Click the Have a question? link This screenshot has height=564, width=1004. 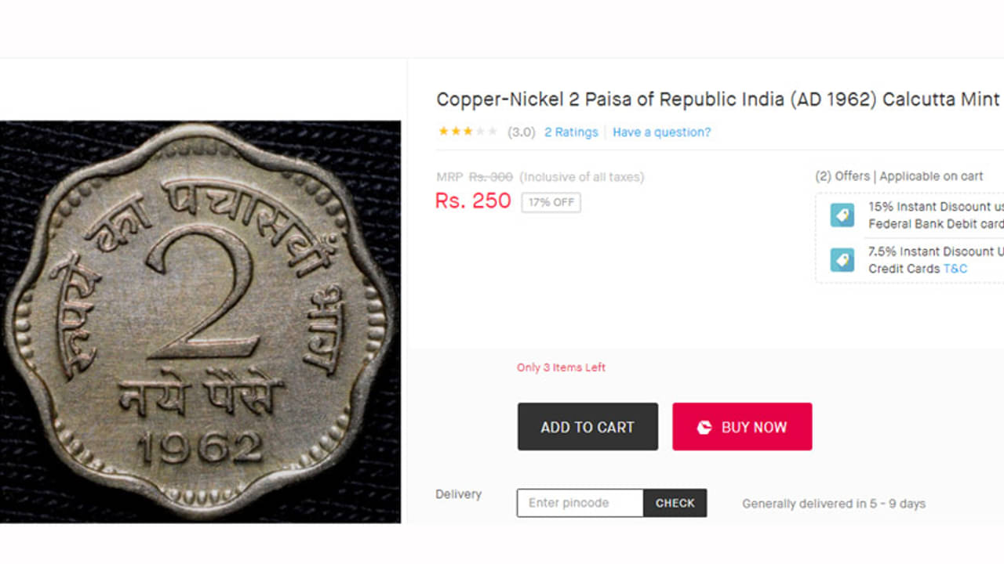(661, 132)
